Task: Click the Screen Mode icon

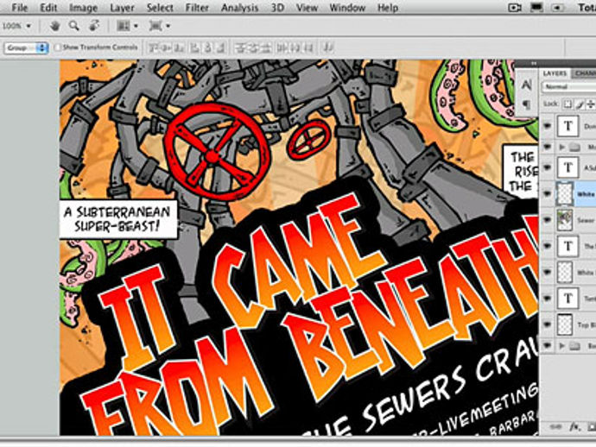Action: tap(155, 26)
